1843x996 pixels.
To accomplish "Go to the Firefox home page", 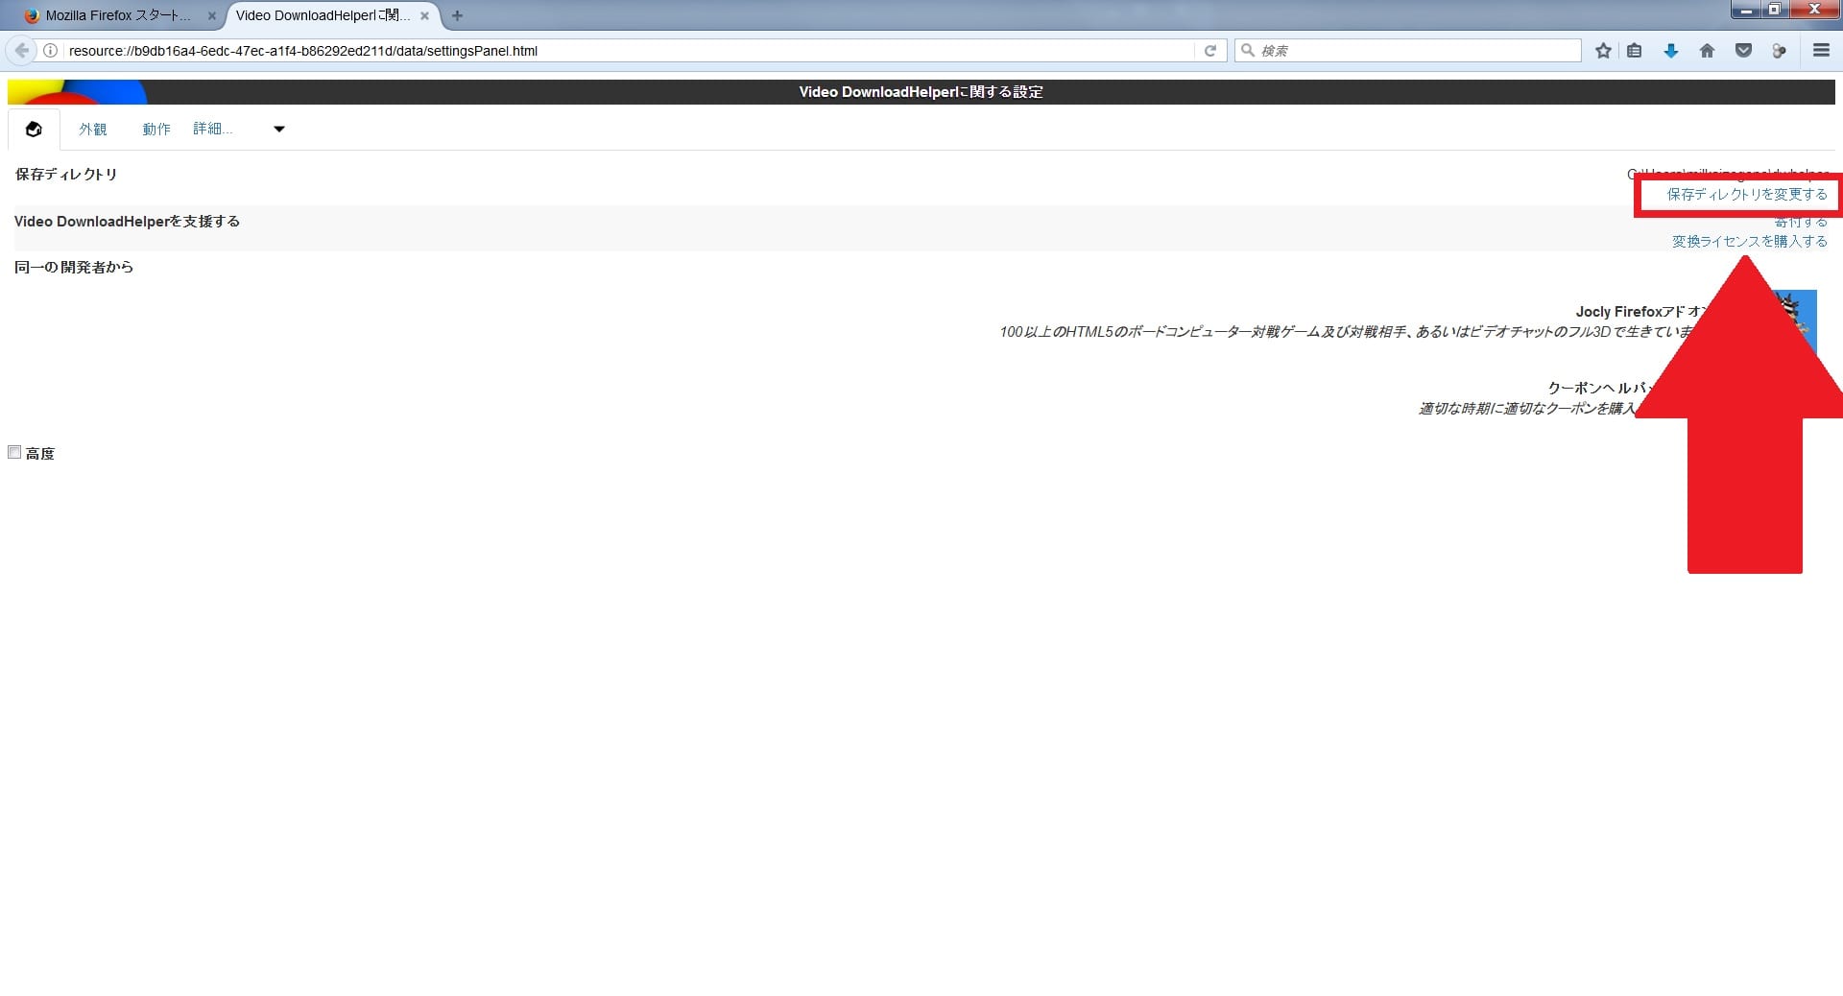I will [x=1707, y=51].
